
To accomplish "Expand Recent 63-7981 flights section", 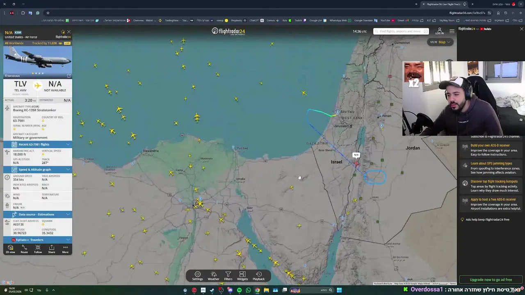I will pos(38,144).
